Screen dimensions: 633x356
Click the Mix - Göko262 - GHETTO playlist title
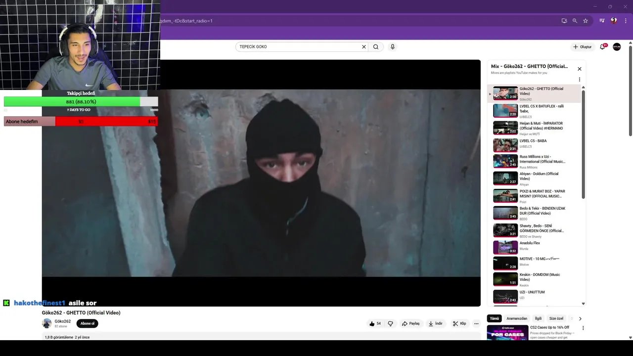coord(529,66)
